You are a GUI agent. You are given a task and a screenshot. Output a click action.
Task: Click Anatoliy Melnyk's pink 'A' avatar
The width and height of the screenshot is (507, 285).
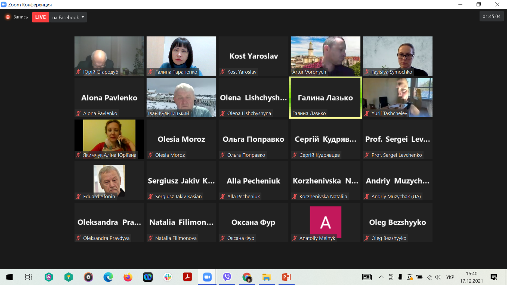pyautogui.click(x=326, y=222)
